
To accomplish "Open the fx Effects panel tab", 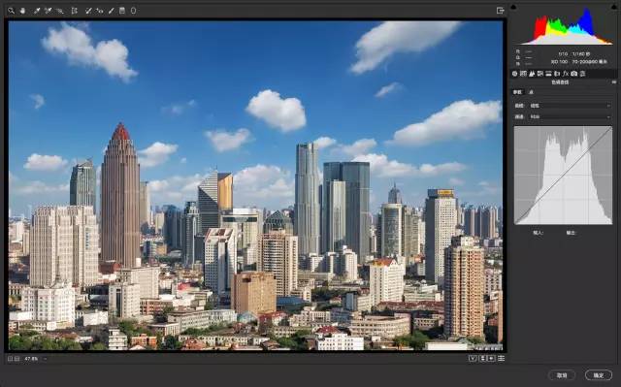I will pyautogui.click(x=565, y=74).
